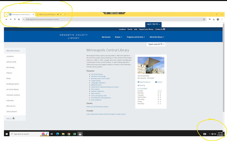The height and width of the screenshot is (141, 227).
Task: Open the Zine Collection link
Action: tap(96, 100)
